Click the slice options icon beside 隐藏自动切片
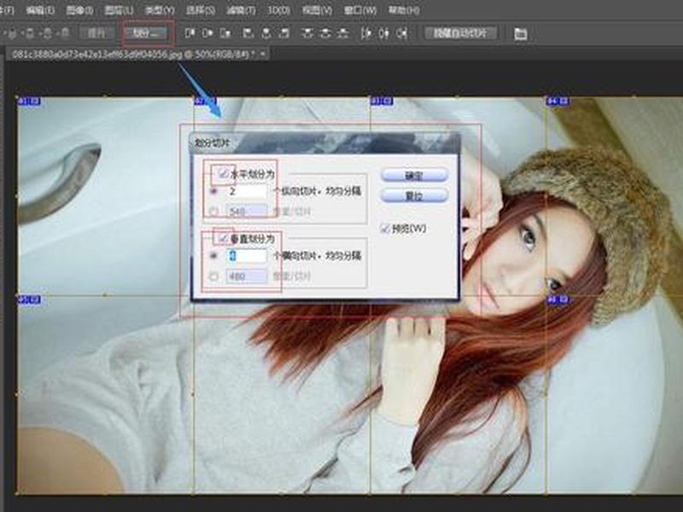Screen dimensions: 683x512 click(520, 33)
